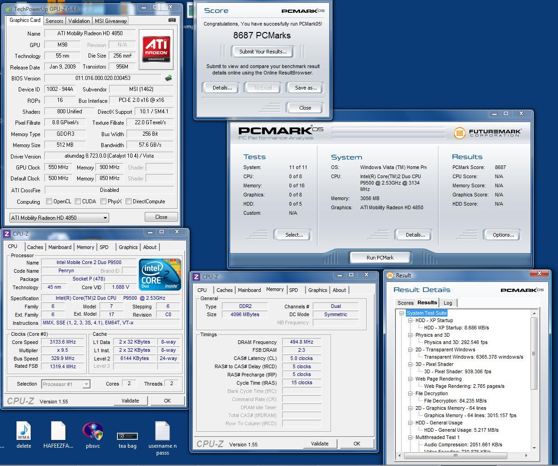Click the Run PCMark button
Image resolution: width=558 pixels, height=466 pixels.
(x=380, y=258)
